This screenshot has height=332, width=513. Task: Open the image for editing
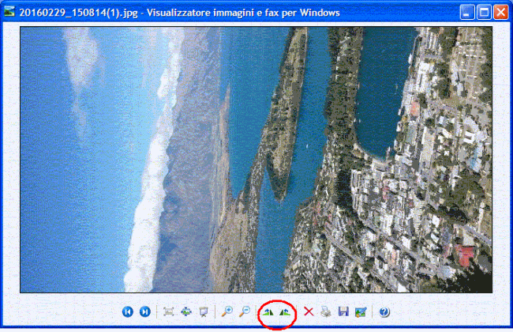pos(361,312)
